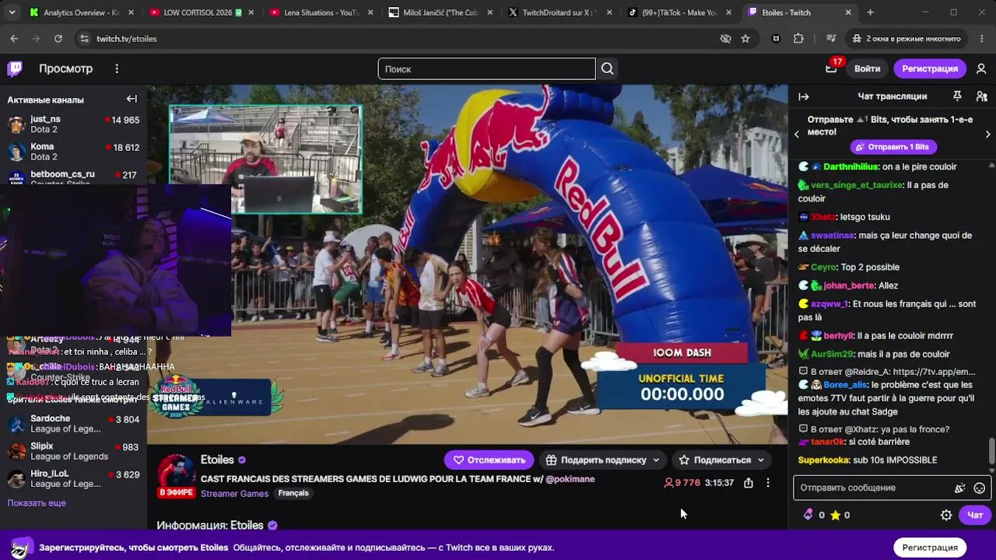
Task: Share the Etoiles stream
Action: pyautogui.click(x=749, y=483)
